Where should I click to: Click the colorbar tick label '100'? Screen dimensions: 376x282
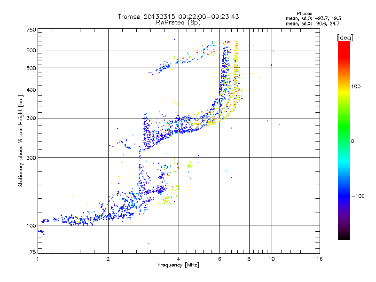356,86
